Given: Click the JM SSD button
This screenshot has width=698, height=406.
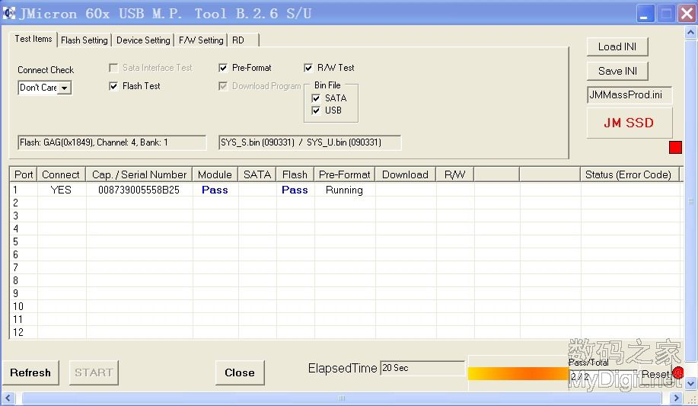Looking at the screenshot, I should 629,123.
